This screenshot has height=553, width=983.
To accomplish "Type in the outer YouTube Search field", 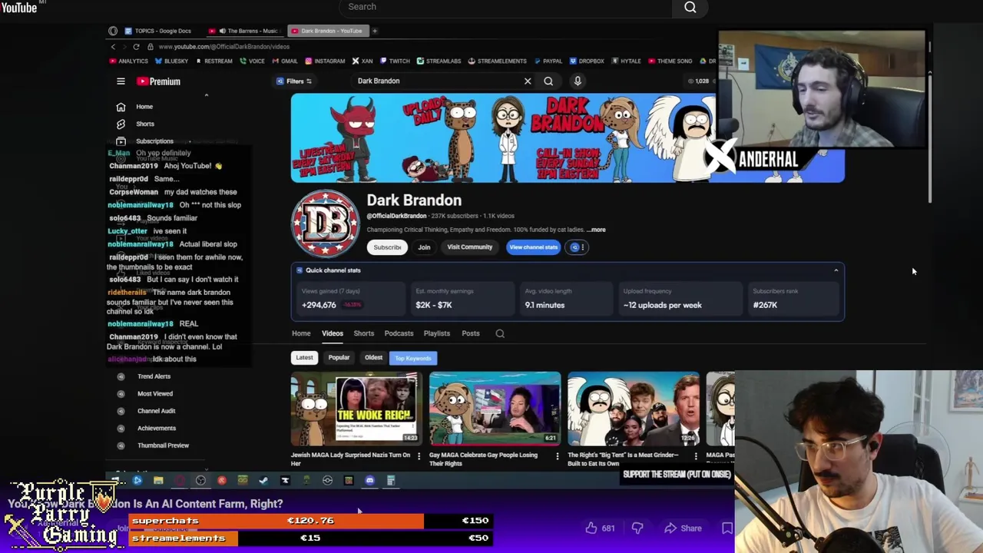I will click(507, 7).
